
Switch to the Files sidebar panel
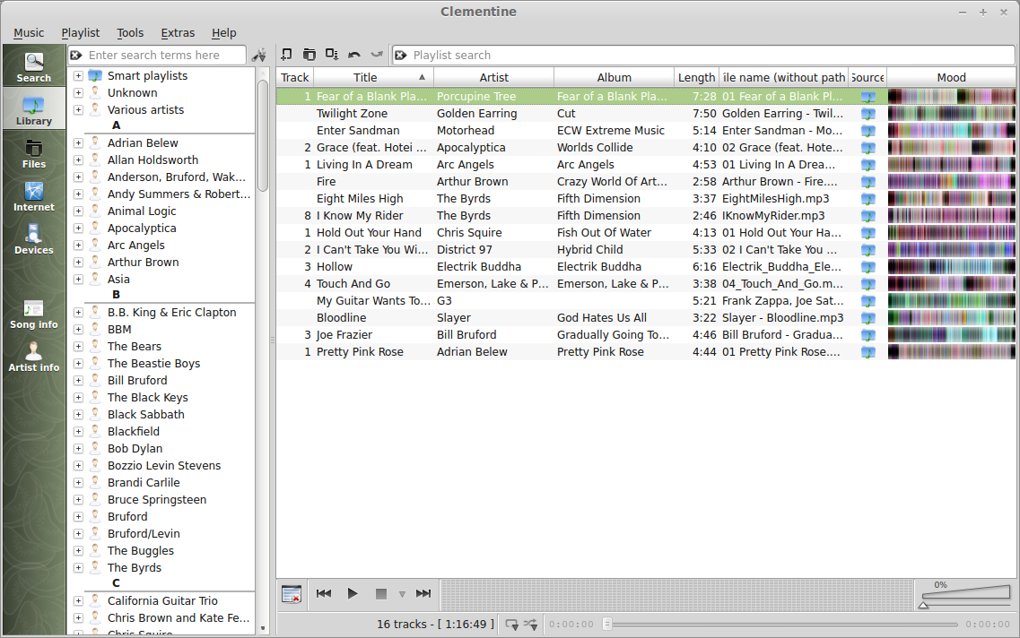tap(34, 153)
